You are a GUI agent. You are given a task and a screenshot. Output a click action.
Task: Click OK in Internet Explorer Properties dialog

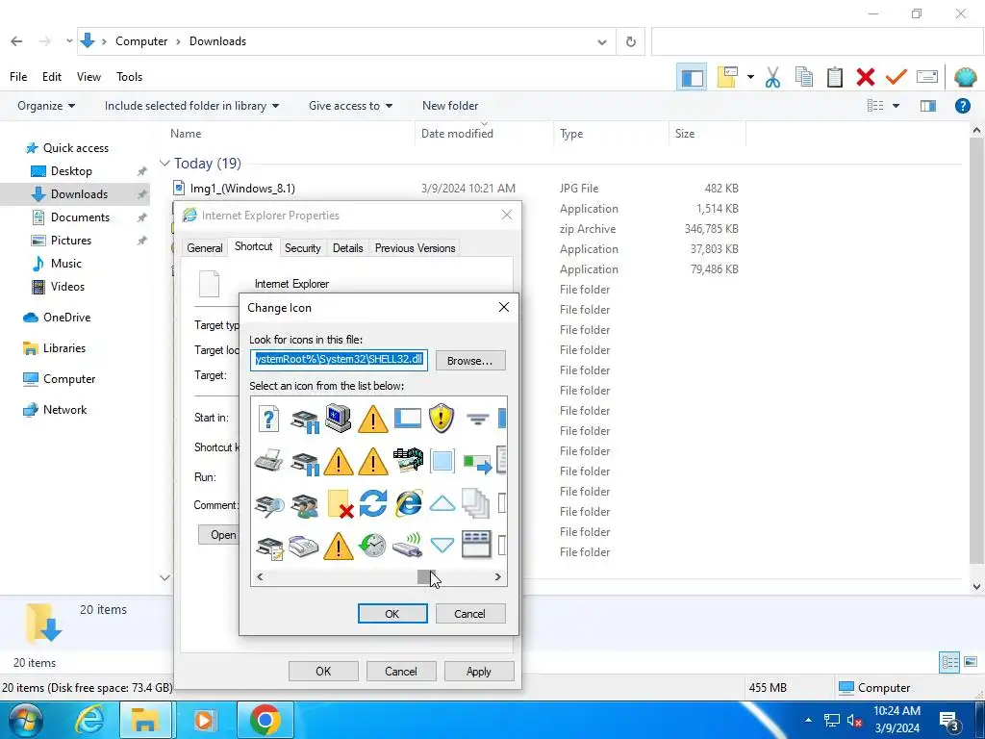tap(323, 671)
